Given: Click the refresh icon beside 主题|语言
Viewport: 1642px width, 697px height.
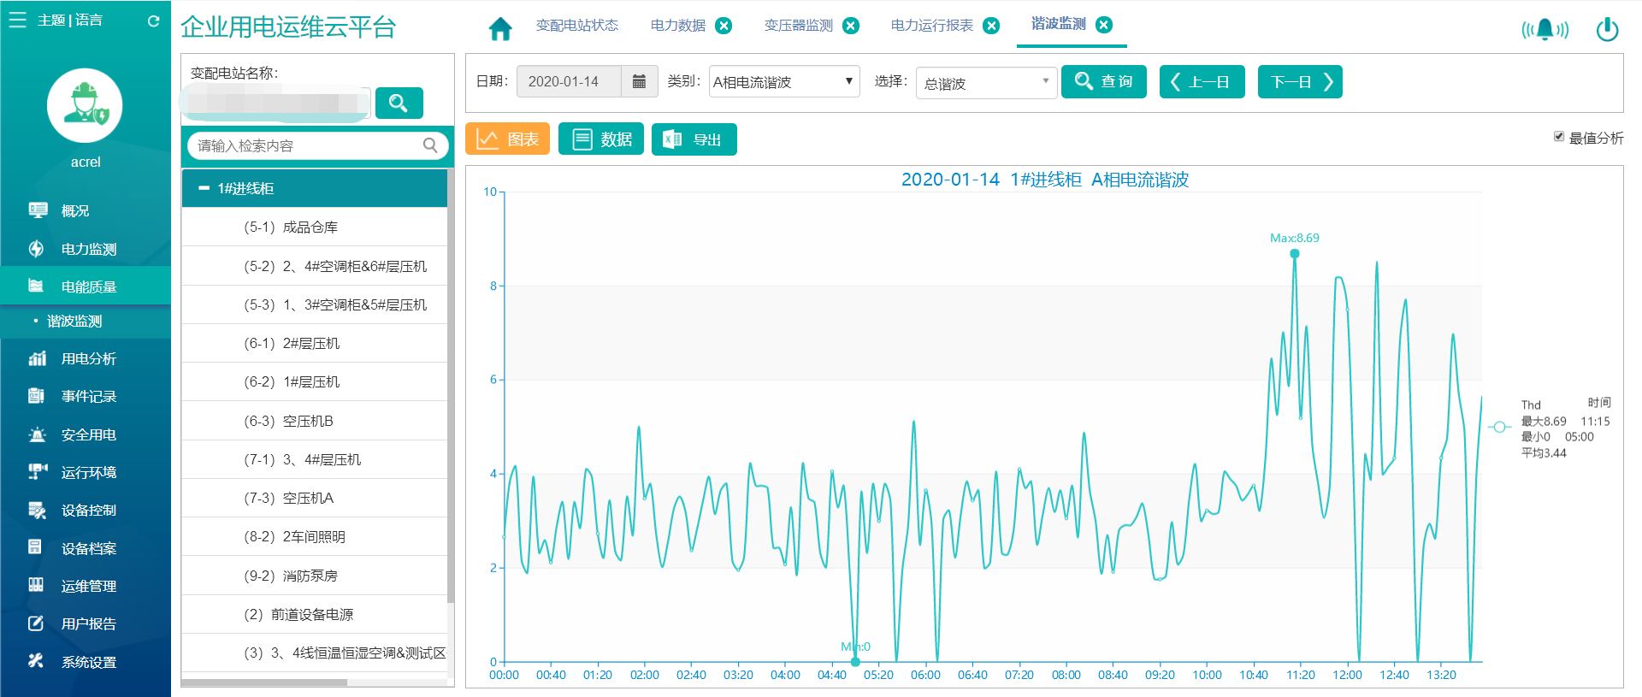Looking at the screenshot, I should click(154, 21).
